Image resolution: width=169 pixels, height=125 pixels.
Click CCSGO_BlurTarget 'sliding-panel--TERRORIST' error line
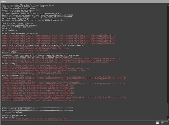[61, 59]
